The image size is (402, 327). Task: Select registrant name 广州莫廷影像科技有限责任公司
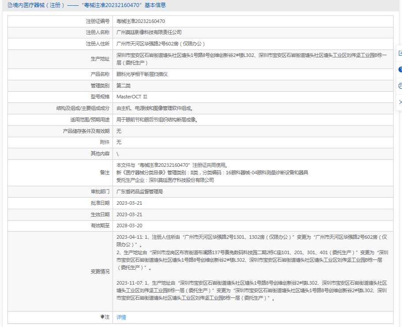pos(149,32)
